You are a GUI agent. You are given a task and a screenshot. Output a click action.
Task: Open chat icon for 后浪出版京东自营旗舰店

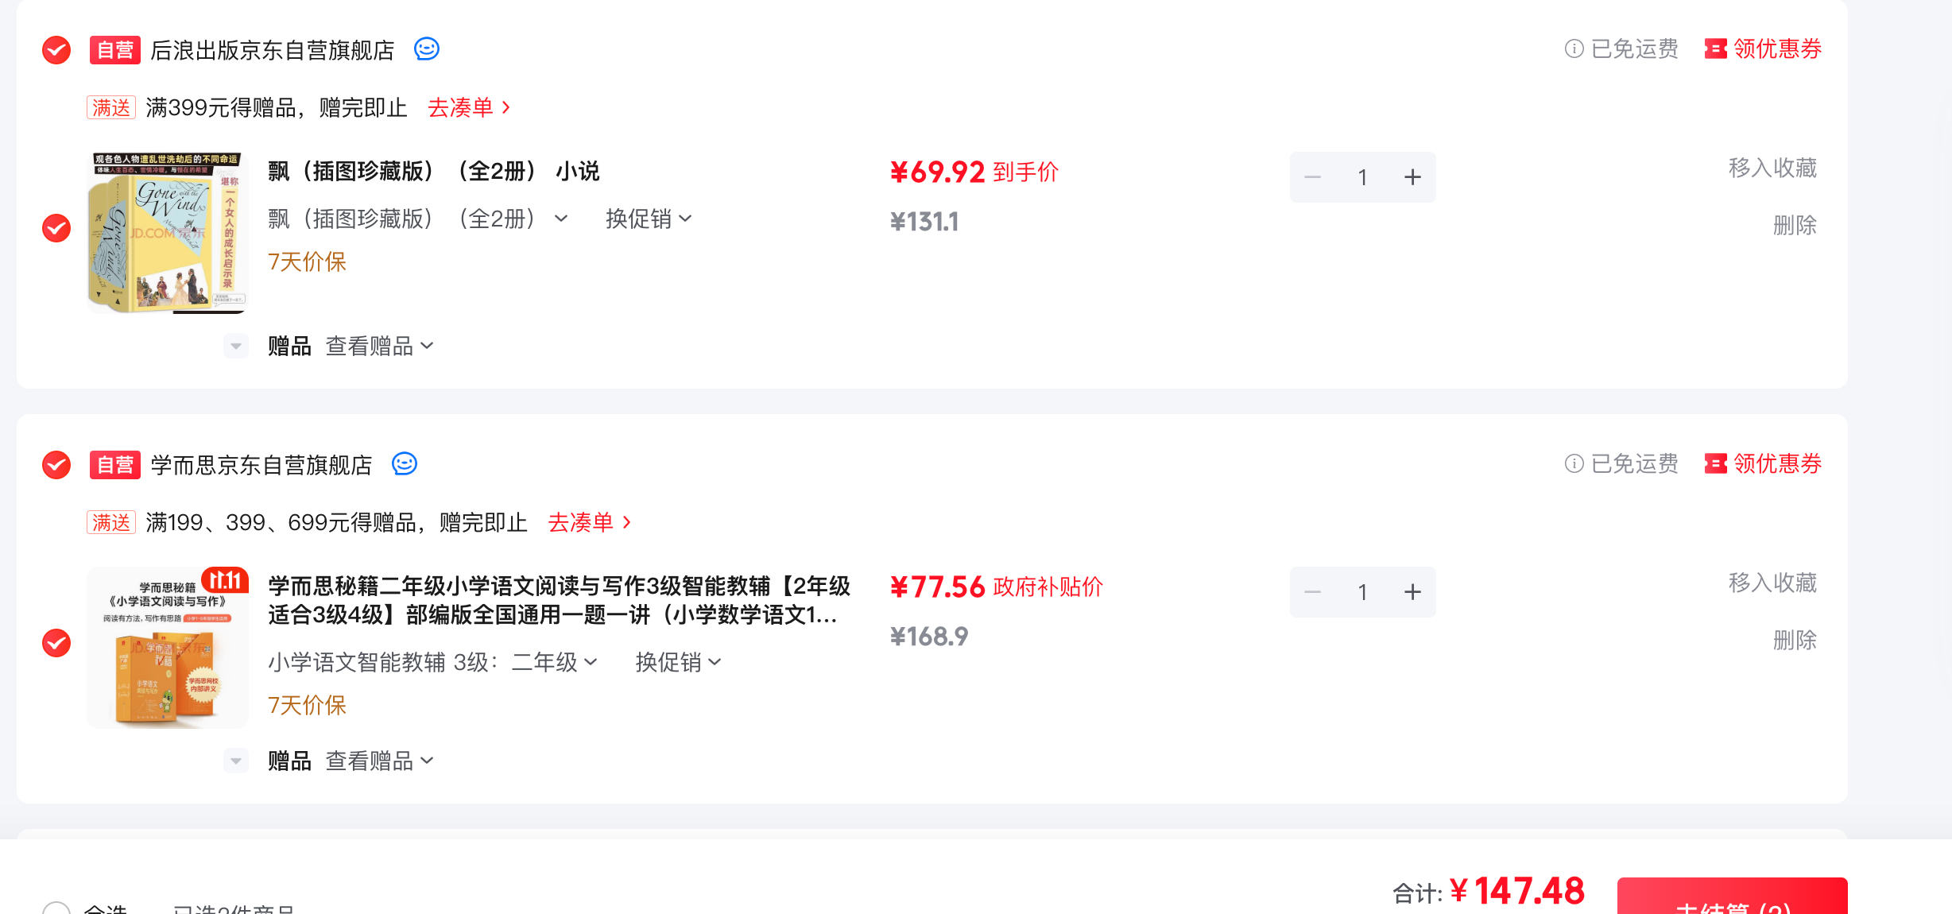[427, 49]
